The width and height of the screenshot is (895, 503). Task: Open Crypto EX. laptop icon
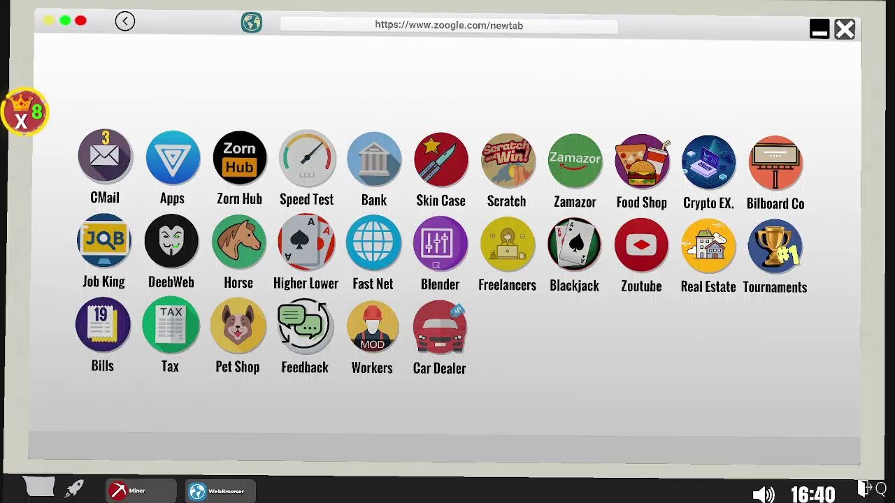(708, 162)
